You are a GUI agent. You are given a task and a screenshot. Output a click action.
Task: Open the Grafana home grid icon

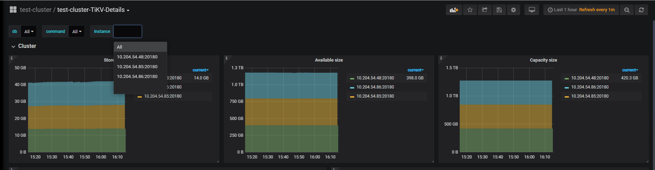[x=13, y=10]
